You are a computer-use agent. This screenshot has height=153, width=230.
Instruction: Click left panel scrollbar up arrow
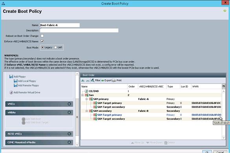(x=77, y=74)
